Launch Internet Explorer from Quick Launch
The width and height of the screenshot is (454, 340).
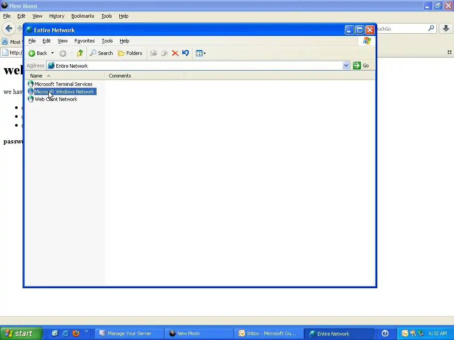[66, 333]
